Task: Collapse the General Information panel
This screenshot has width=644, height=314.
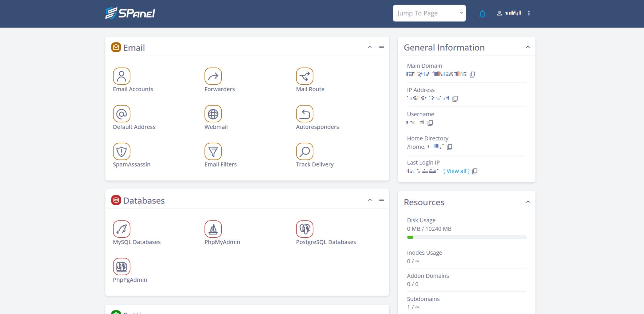Action: (x=528, y=47)
